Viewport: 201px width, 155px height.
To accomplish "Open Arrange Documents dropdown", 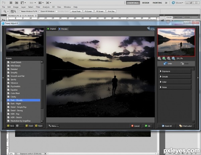I will coord(41,3).
